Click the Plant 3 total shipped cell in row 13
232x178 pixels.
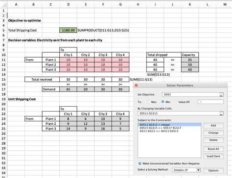155,69
